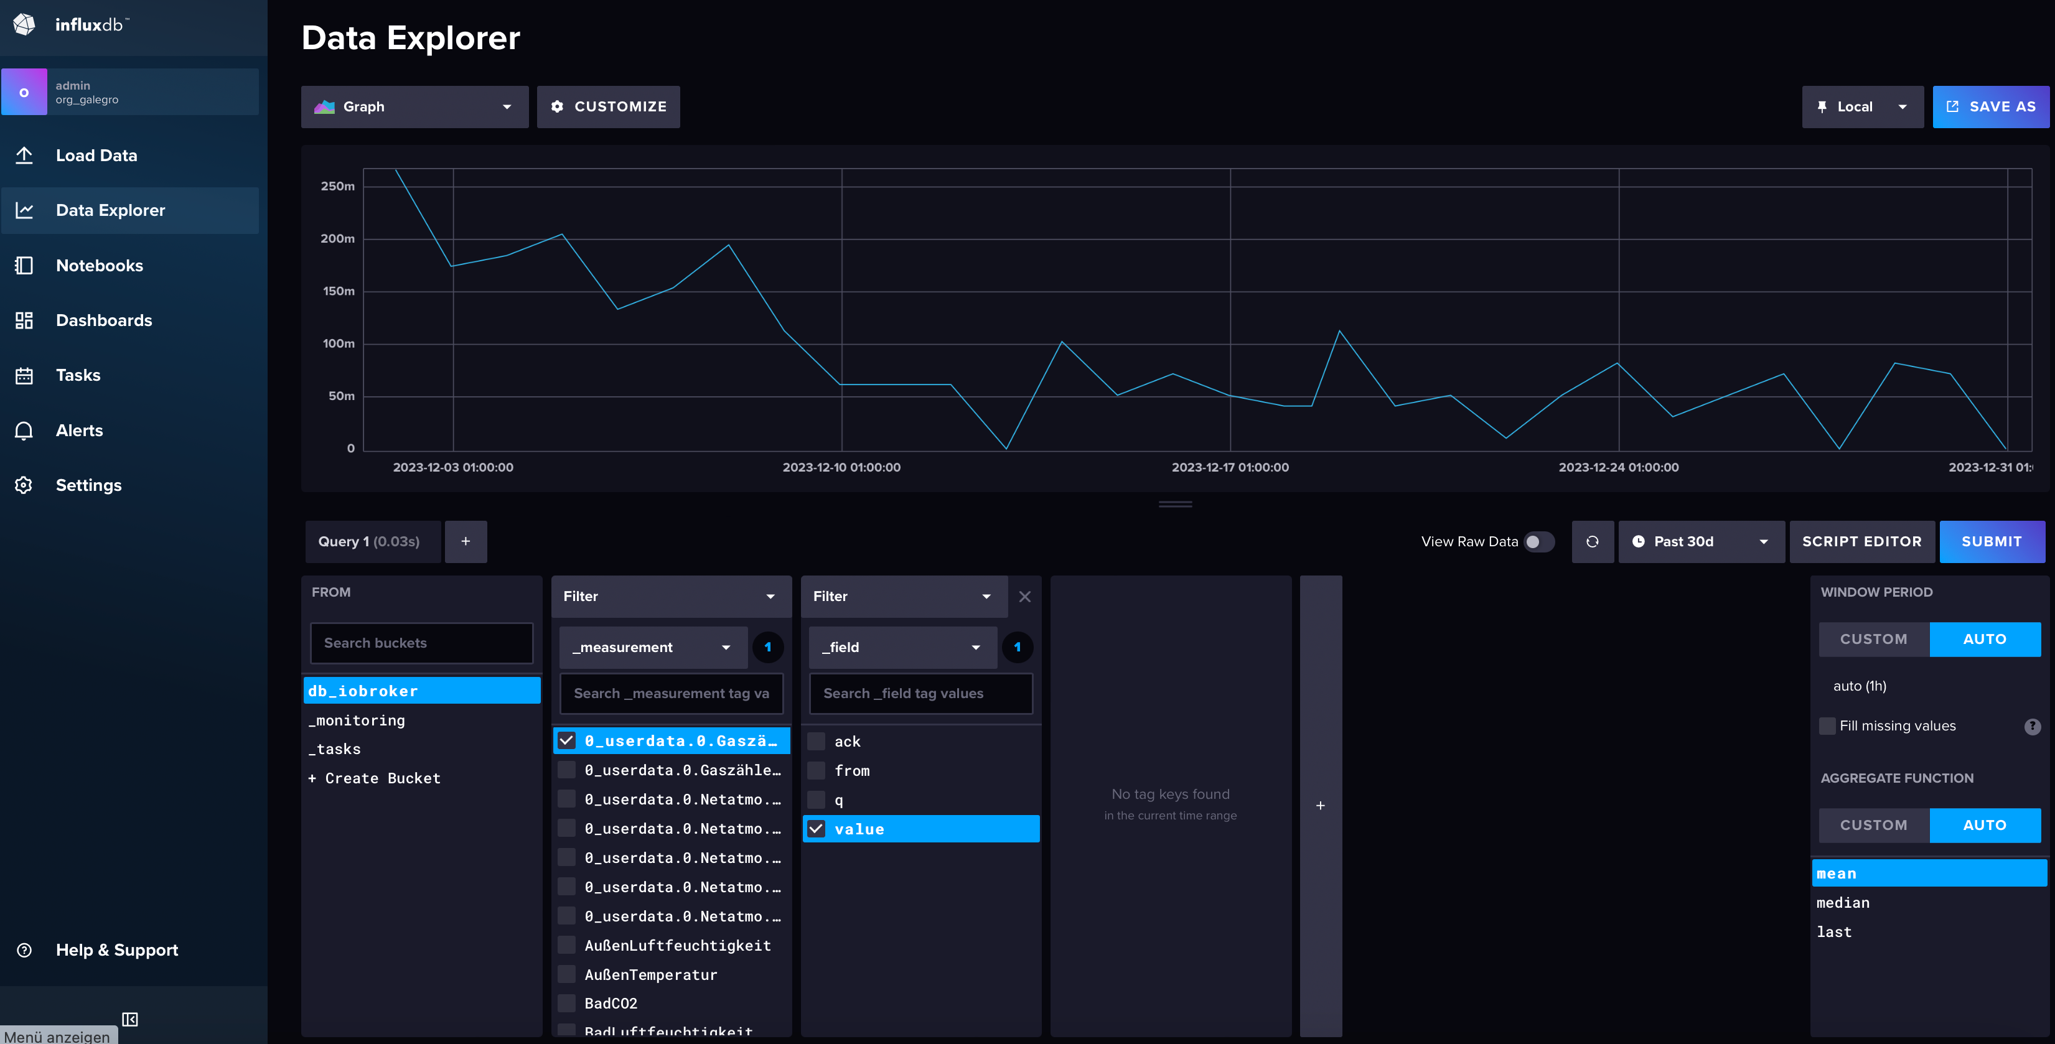Click the refresh query icon

pos(1593,541)
